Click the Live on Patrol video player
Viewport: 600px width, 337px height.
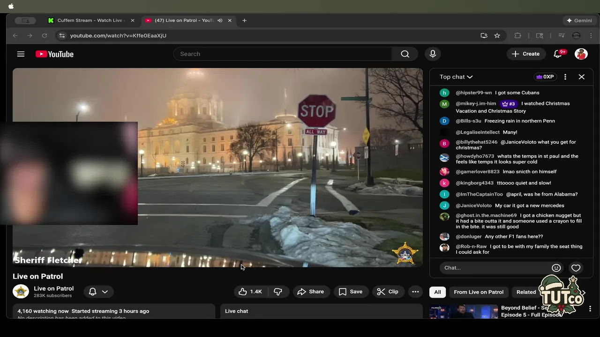point(217,168)
